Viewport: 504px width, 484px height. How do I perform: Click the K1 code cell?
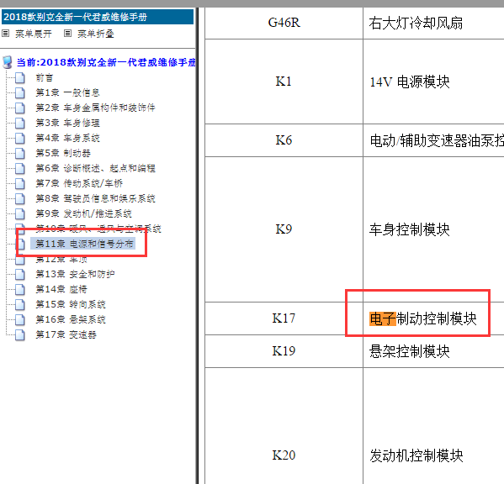coord(284,82)
